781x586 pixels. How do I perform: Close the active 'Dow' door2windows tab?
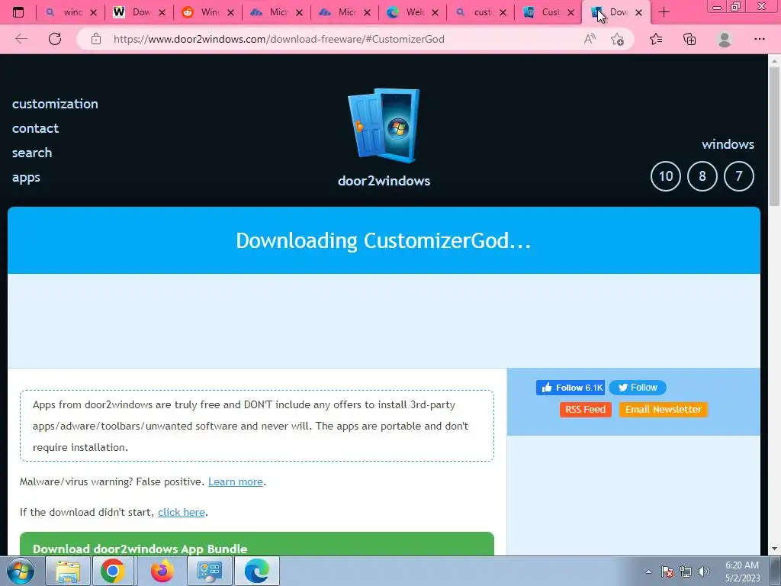click(x=638, y=12)
